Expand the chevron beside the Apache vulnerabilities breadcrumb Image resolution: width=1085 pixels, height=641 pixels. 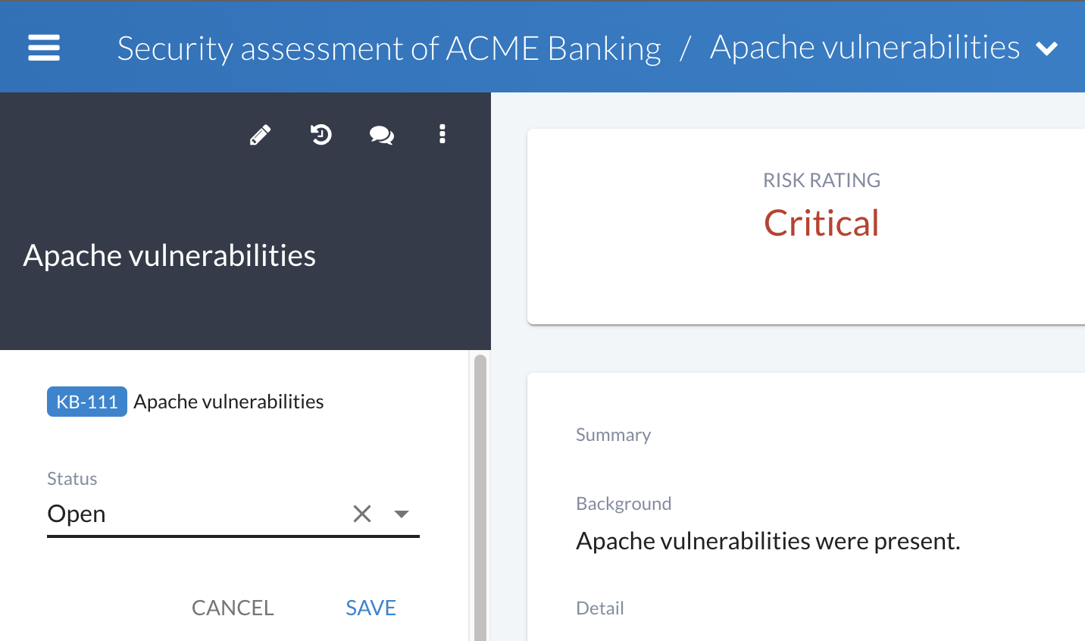(1047, 49)
